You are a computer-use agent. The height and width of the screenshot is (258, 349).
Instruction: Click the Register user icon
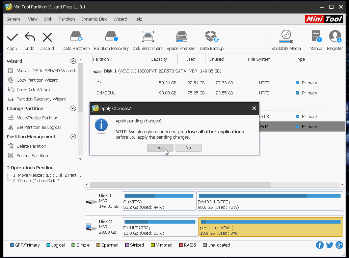tap(335, 36)
